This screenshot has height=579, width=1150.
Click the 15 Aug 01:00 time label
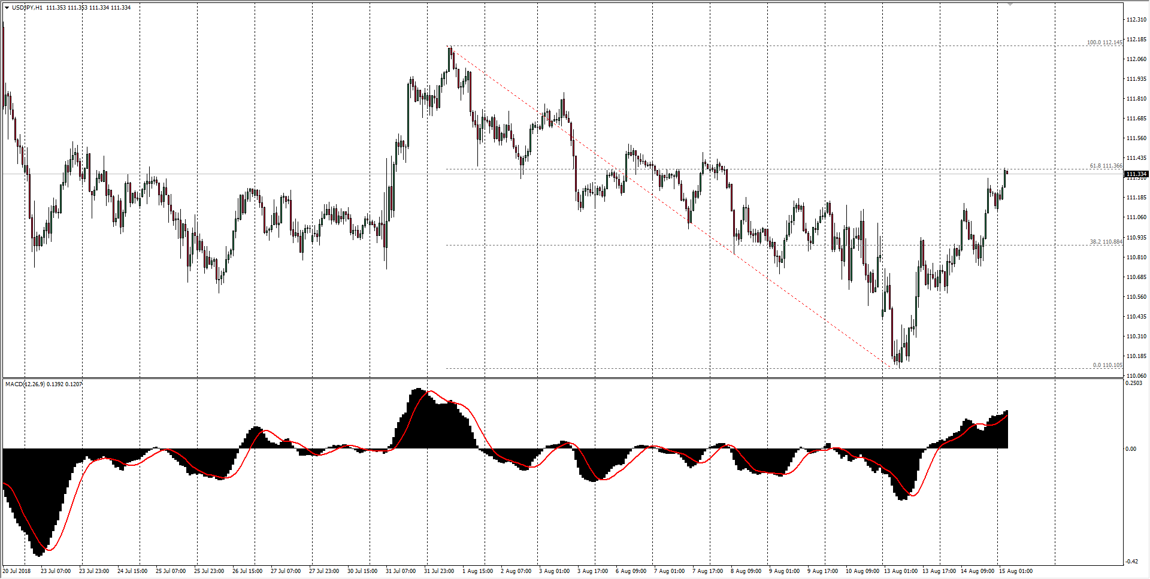click(1015, 571)
